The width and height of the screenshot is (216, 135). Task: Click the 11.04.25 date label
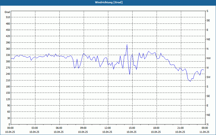click(204, 132)
